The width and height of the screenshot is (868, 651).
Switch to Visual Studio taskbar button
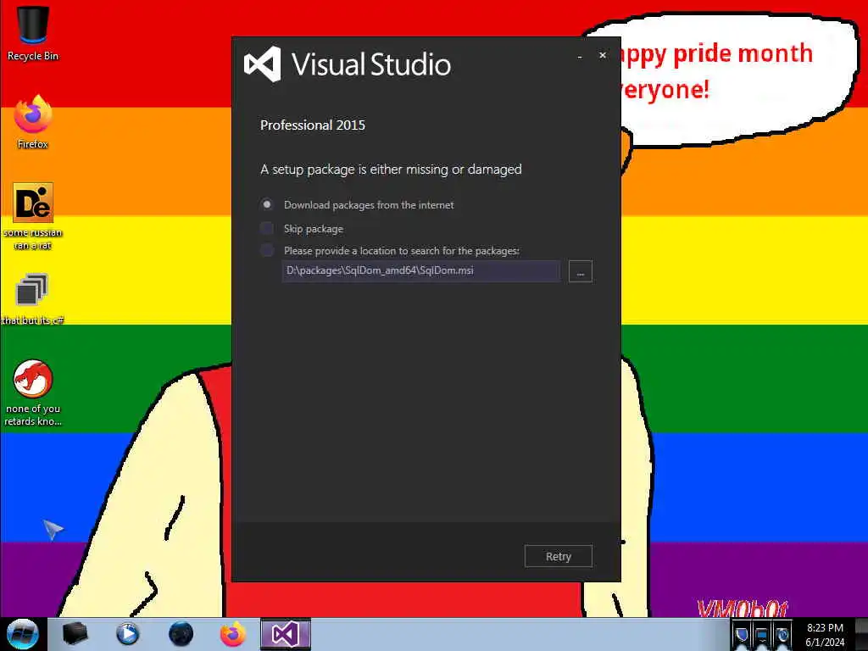coord(285,634)
